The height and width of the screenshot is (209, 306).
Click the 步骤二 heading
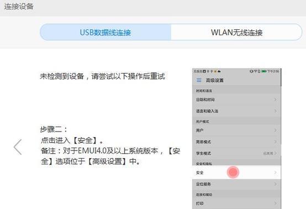54,129
